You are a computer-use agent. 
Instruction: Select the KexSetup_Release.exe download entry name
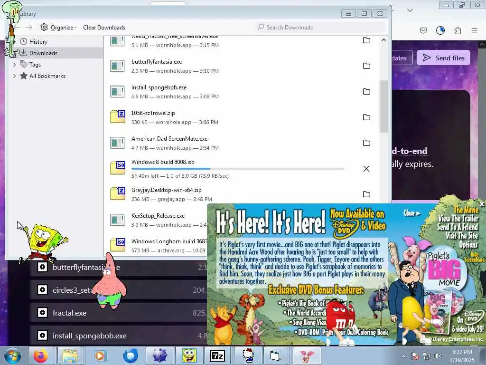(158, 216)
